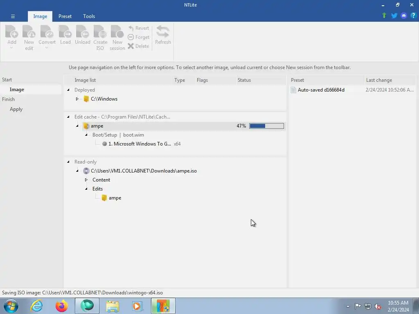Switch to the Preset ribbon tab
The image size is (419, 314).
tap(65, 16)
